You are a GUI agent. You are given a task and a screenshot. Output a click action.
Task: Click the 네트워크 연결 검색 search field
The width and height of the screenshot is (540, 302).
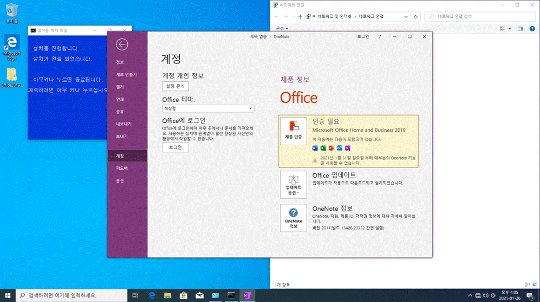tap(480, 17)
